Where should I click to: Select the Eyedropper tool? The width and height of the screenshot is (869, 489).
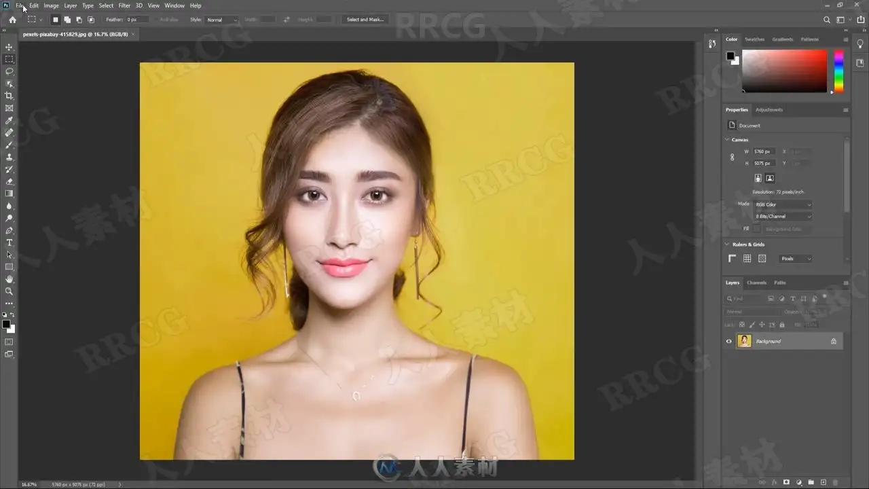pos(10,120)
